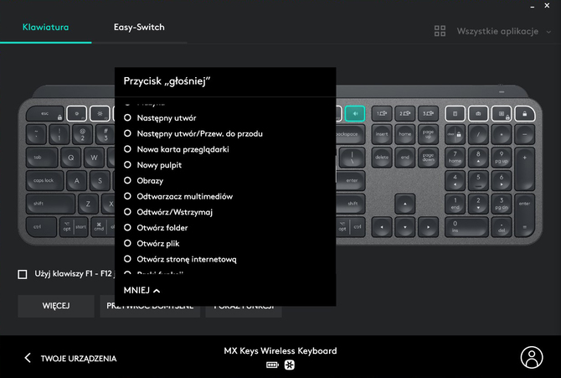Click the Easy-Switch 1 key on keyboard
This screenshot has width=561, height=378.
point(381,113)
